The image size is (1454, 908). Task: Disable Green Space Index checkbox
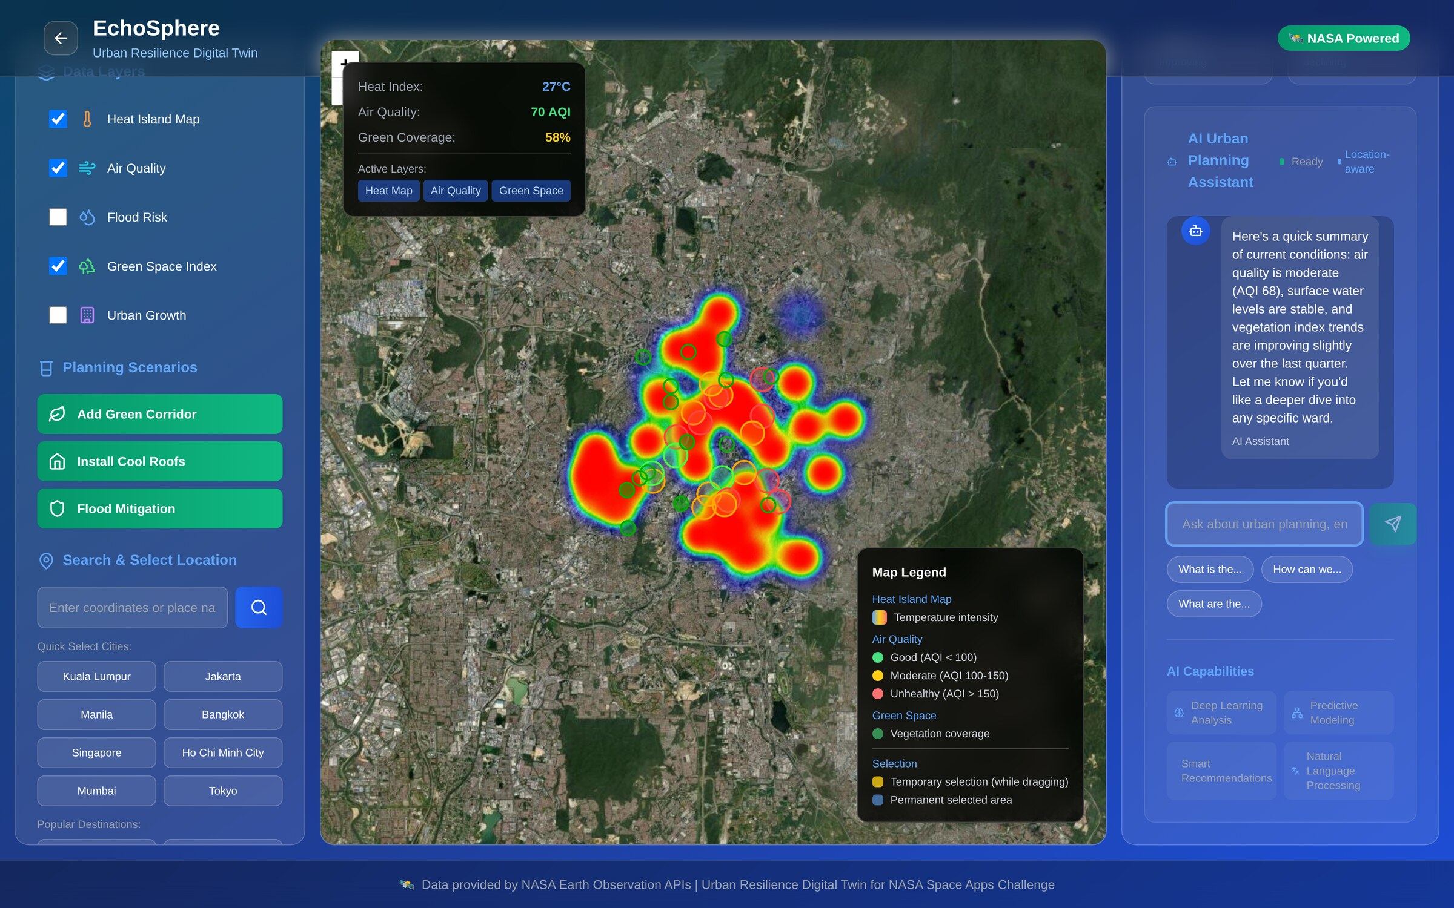coord(58,266)
